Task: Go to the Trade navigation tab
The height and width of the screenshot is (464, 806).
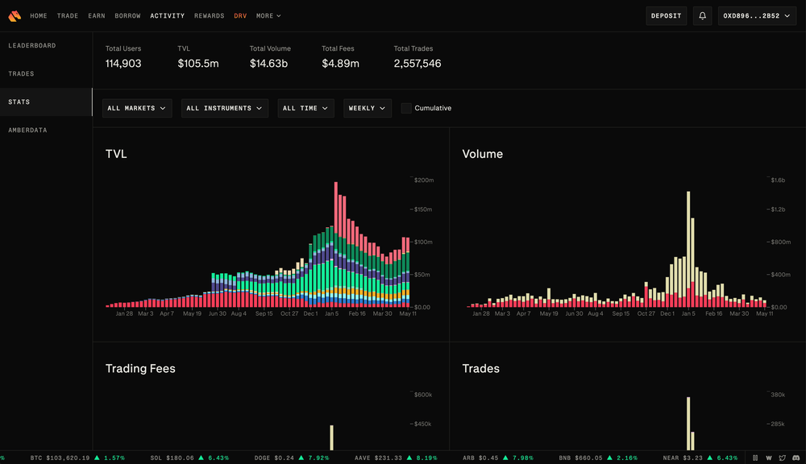Action: 68,15
